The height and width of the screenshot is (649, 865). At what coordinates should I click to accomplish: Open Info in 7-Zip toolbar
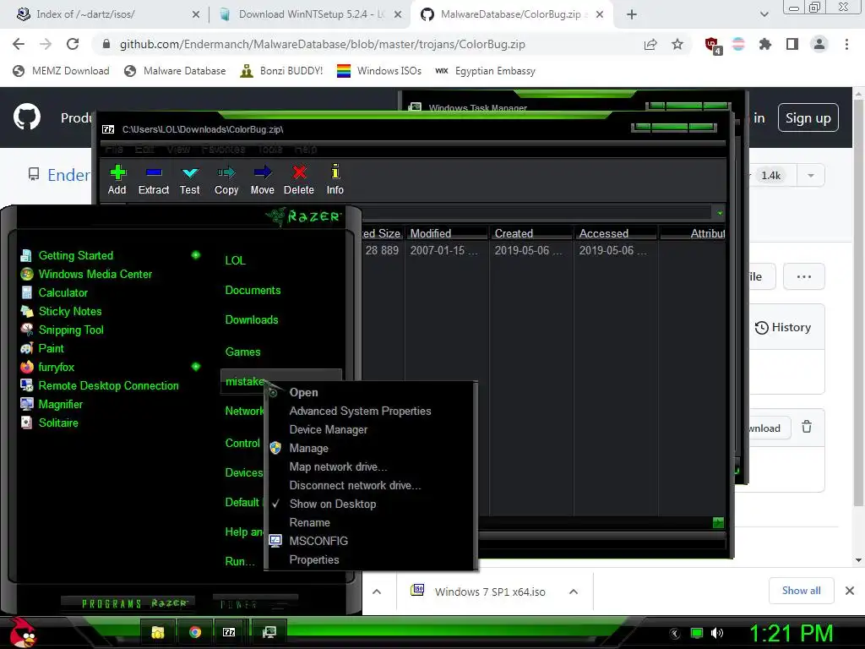[335, 179]
